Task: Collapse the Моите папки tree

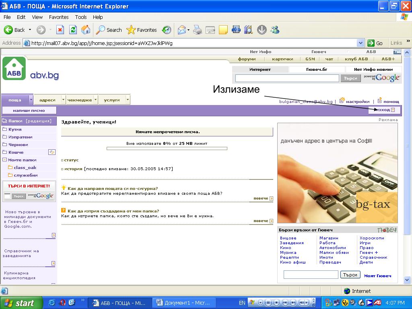Action: pyautogui.click(x=4, y=160)
